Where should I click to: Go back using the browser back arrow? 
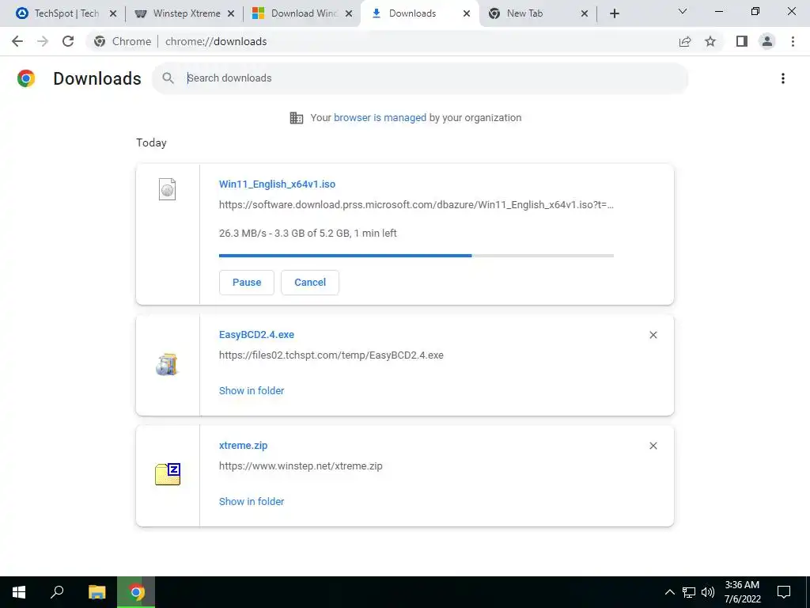tap(17, 41)
